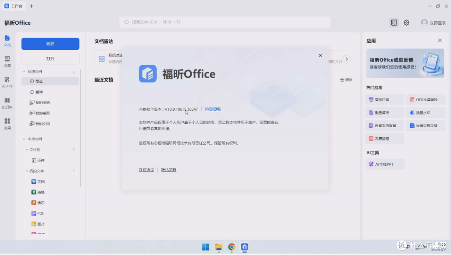Open the OFD批量转换 tool
The height and width of the screenshot is (255, 451).
pyautogui.click(x=426, y=99)
